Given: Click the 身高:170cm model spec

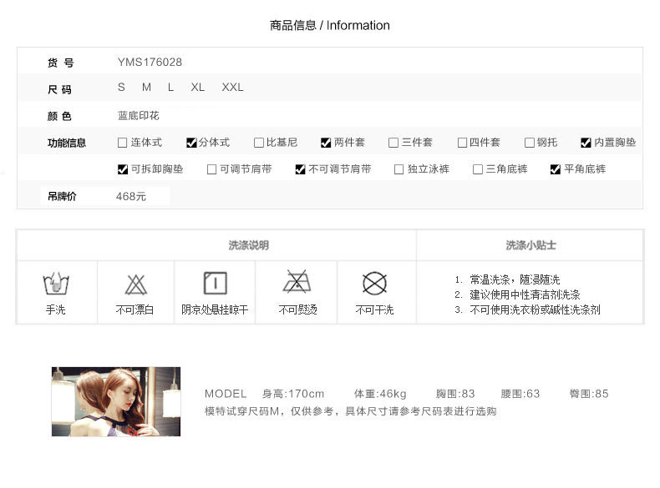Looking at the screenshot, I should coord(293,394).
